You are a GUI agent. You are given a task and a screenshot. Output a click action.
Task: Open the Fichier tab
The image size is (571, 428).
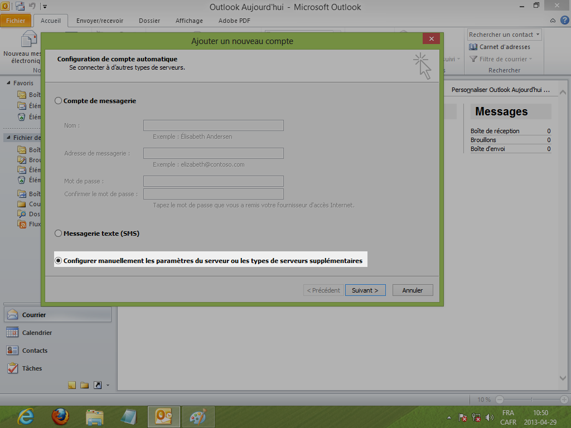[x=16, y=21]
